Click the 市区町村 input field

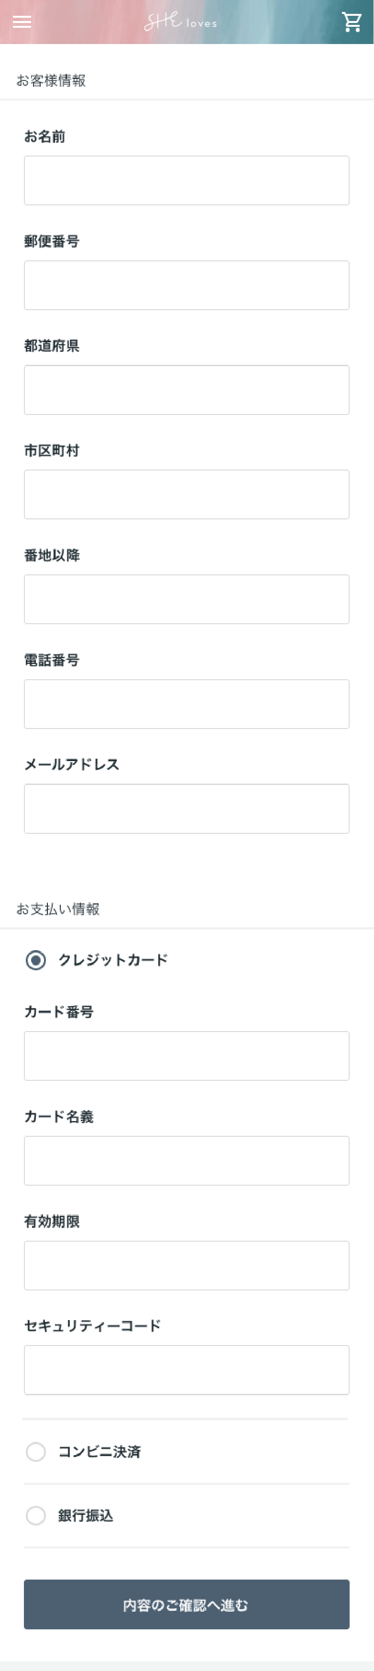click(x=187, y=494)
